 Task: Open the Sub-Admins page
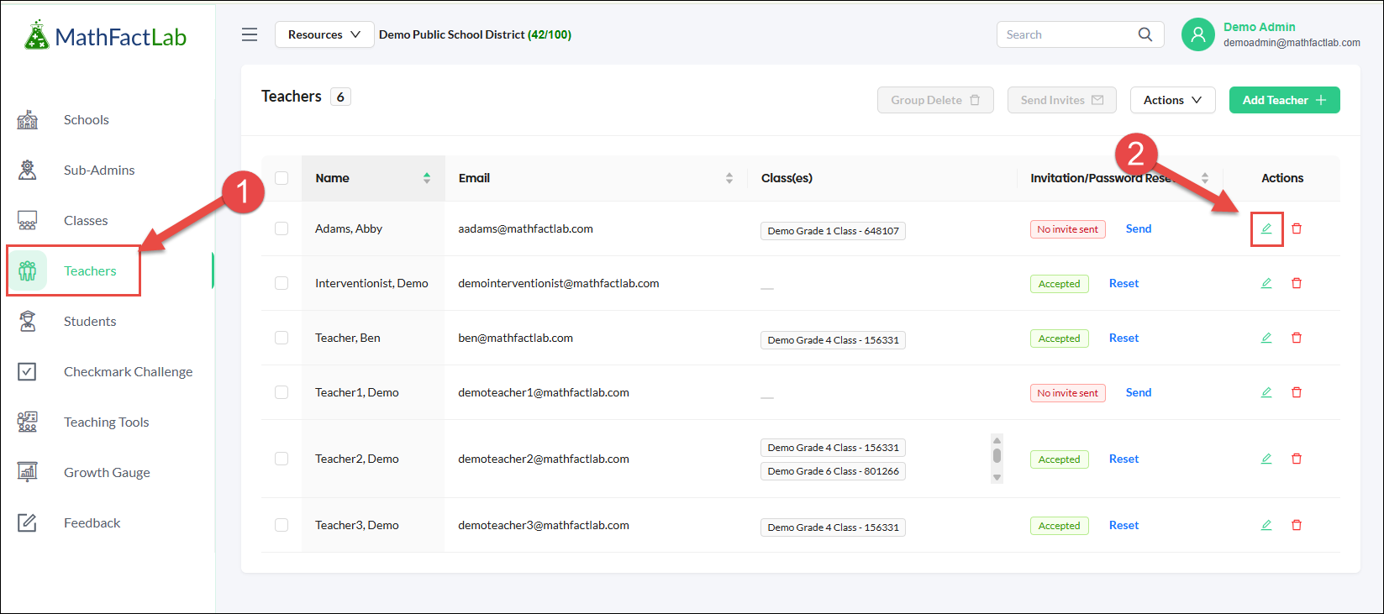click(x=99, y=170)
